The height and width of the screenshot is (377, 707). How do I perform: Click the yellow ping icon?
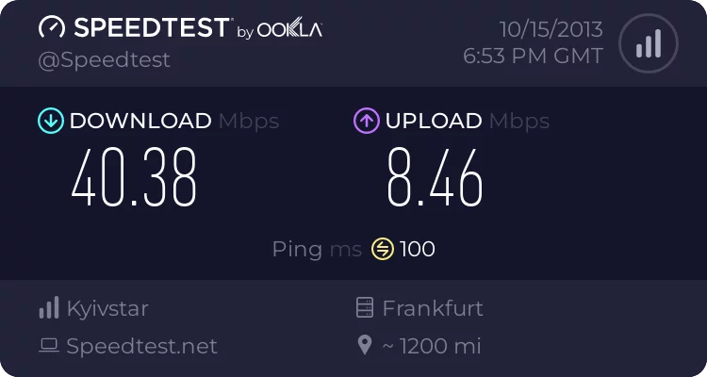pyautogui.click(x=382, y=249)
